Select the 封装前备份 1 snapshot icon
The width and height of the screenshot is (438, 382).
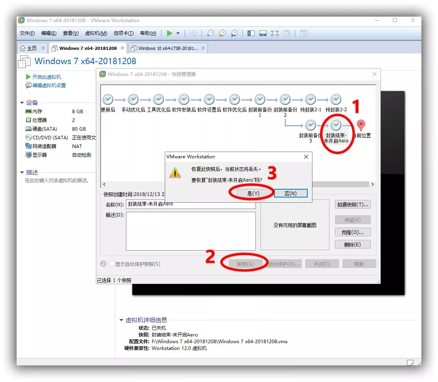(x=260, y=99)
